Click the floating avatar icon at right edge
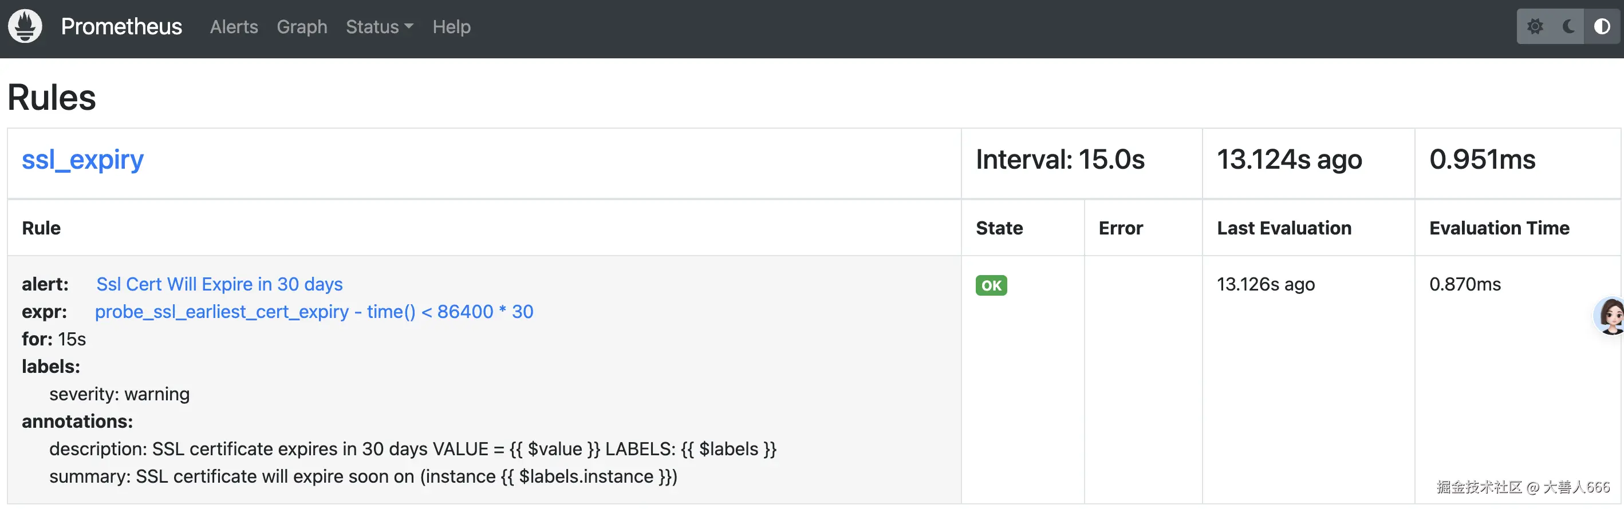Screen dimensions: 1624x509 pos(1611,316)
